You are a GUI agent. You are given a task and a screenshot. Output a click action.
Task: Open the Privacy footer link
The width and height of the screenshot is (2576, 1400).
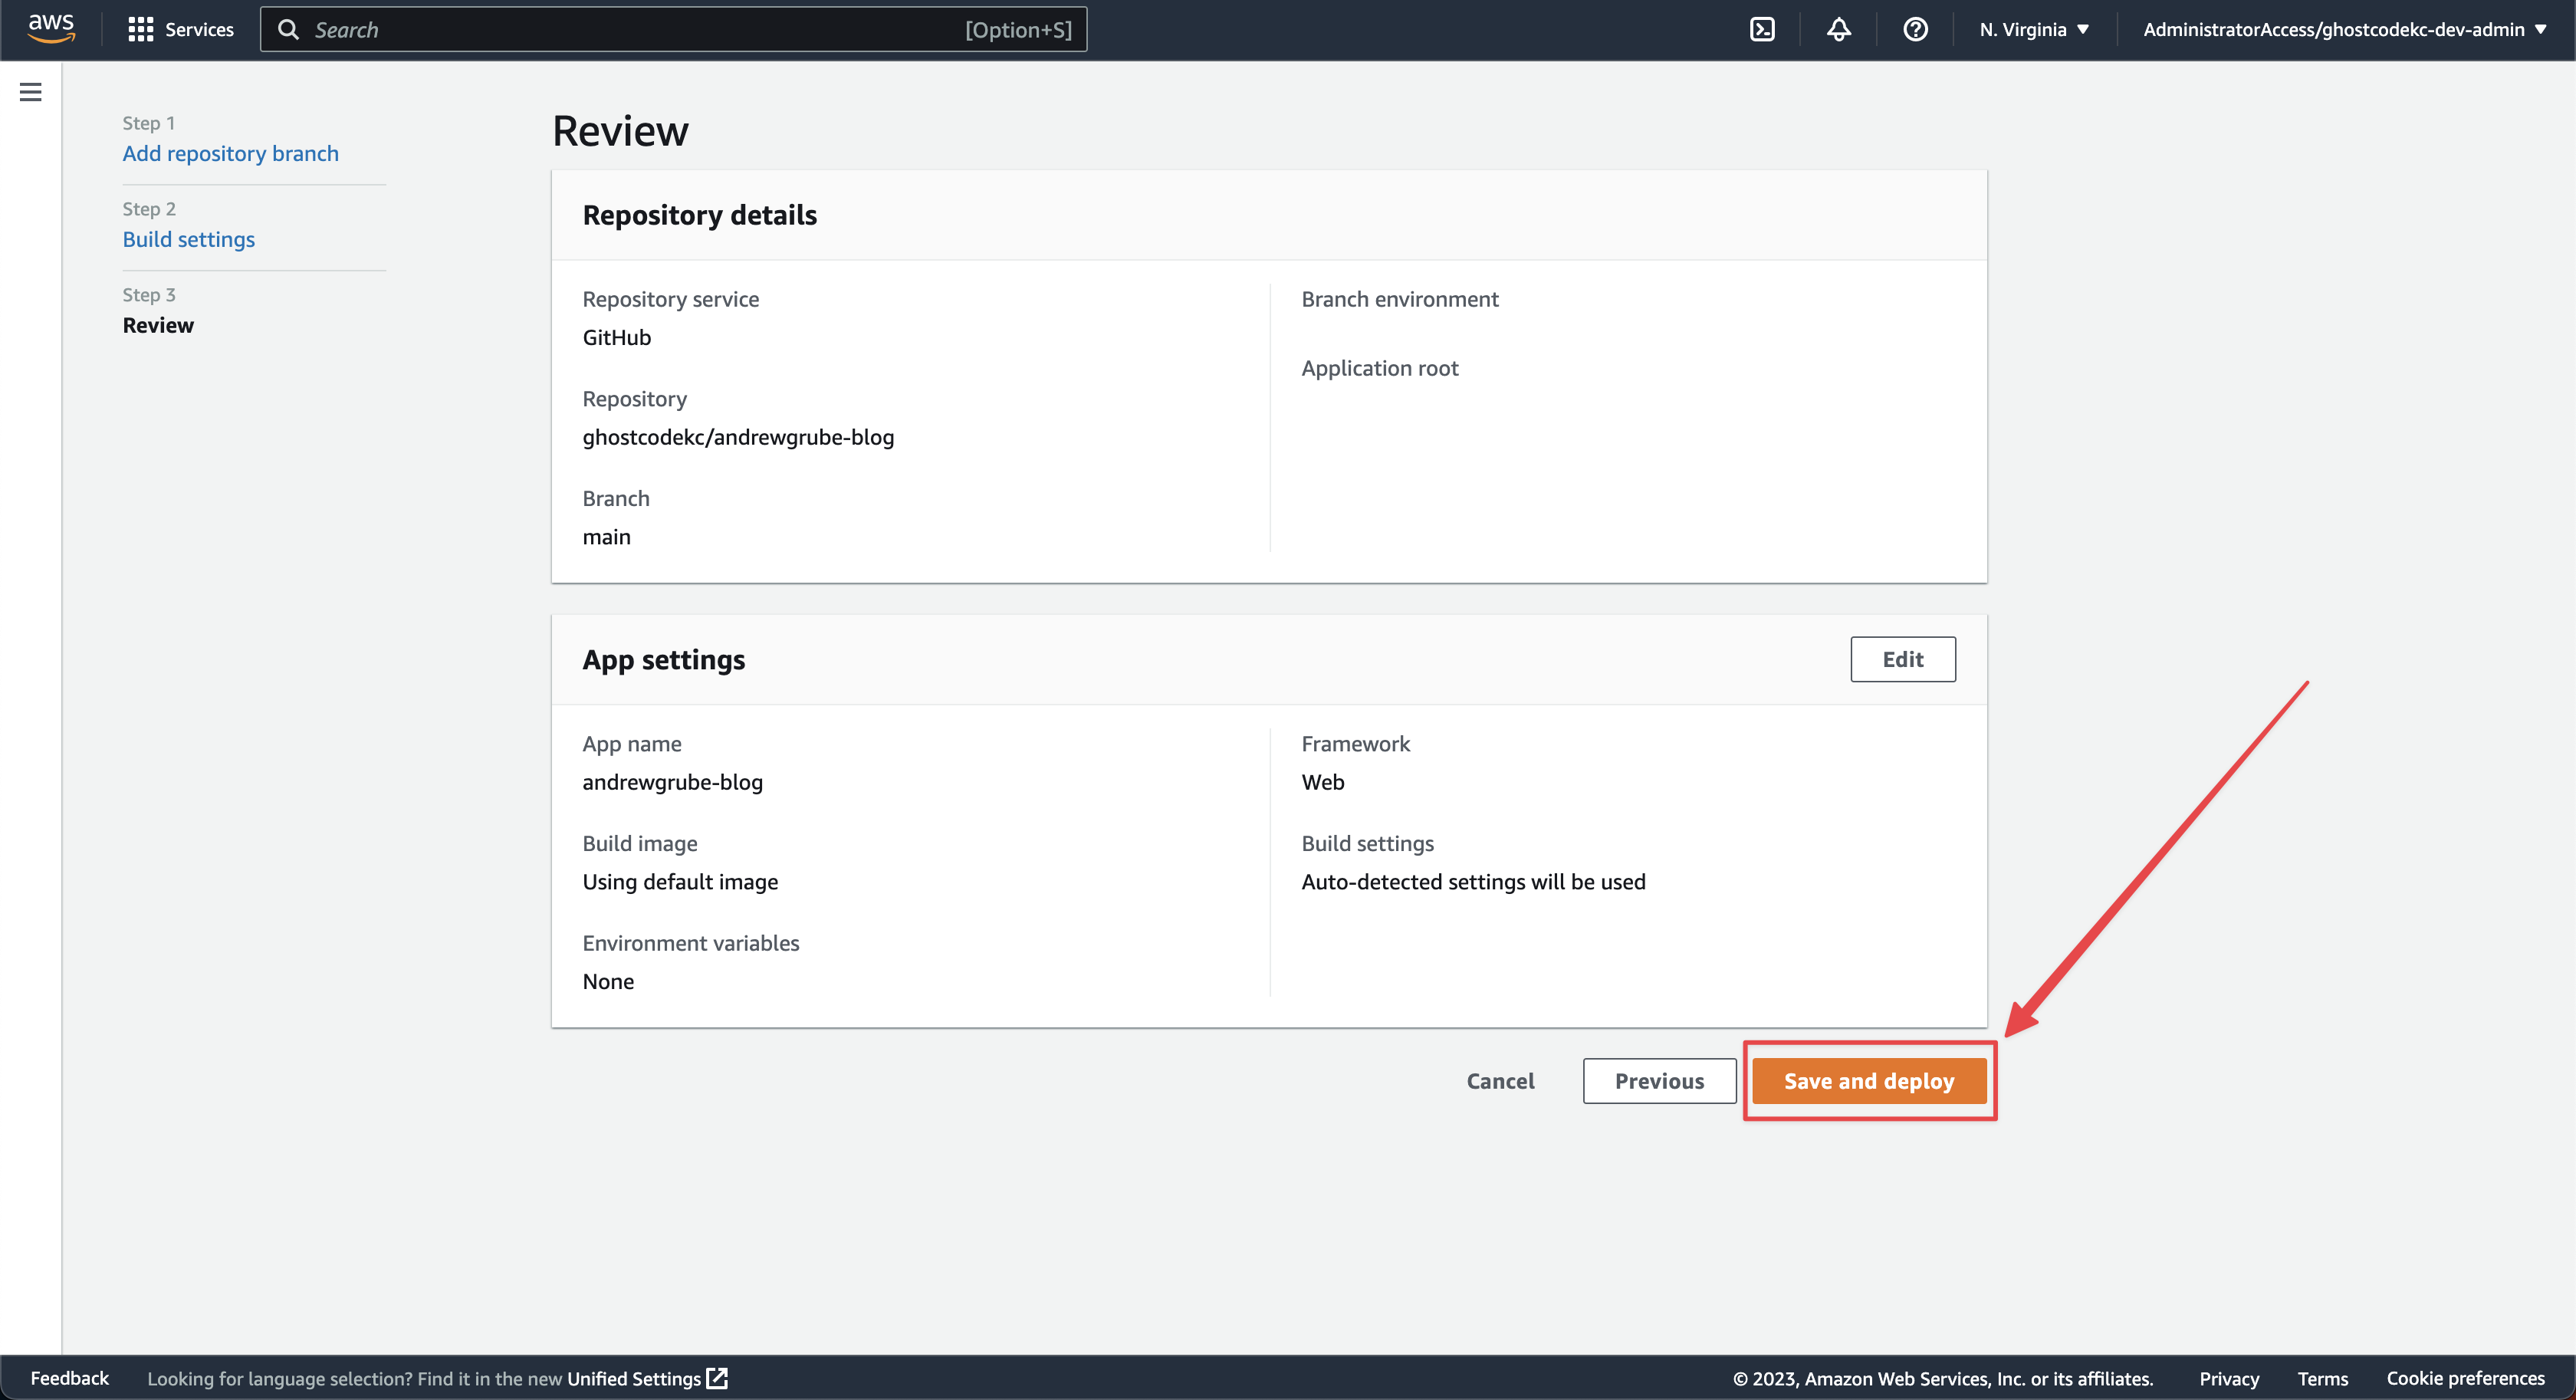tap(2229, 1378)
